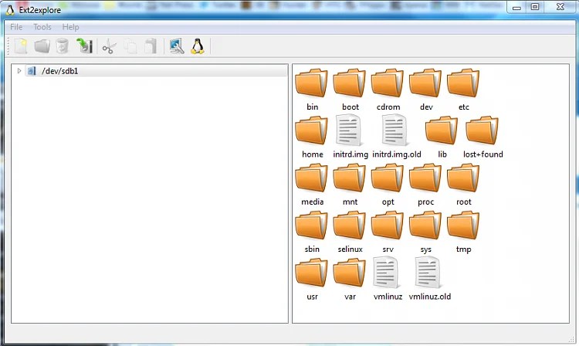Image resolution: width=579 pixels, height=346 pixels.
Task: Select the root folder icon
Action: [463, 178]
